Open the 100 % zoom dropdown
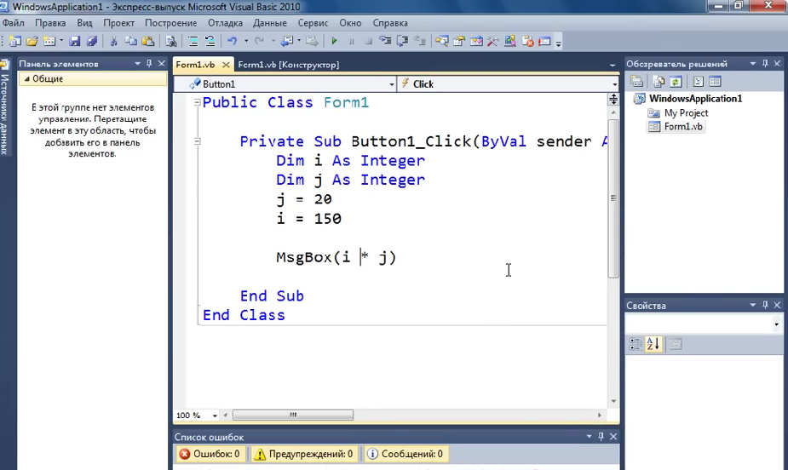 tap(215, 416)
